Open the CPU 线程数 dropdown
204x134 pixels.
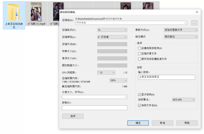tap(106, 73)
